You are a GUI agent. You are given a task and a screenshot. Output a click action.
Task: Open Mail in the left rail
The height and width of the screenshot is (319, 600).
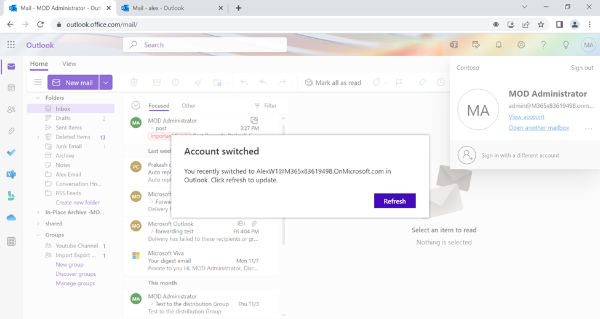click(11, 67)
